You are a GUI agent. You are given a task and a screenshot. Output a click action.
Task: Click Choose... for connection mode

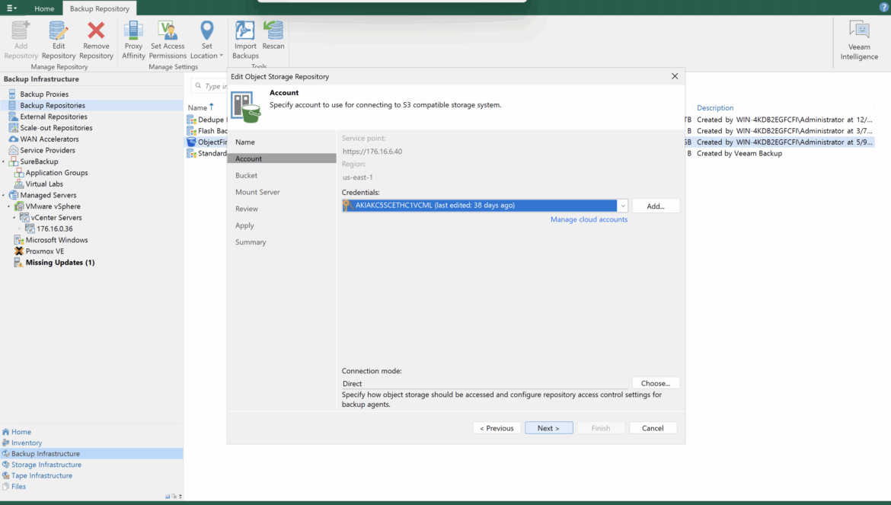point(655,383)
